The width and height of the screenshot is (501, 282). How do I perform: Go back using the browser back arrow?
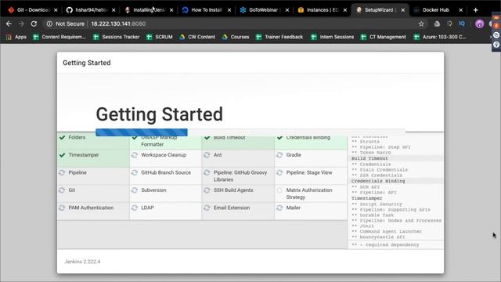9,23
